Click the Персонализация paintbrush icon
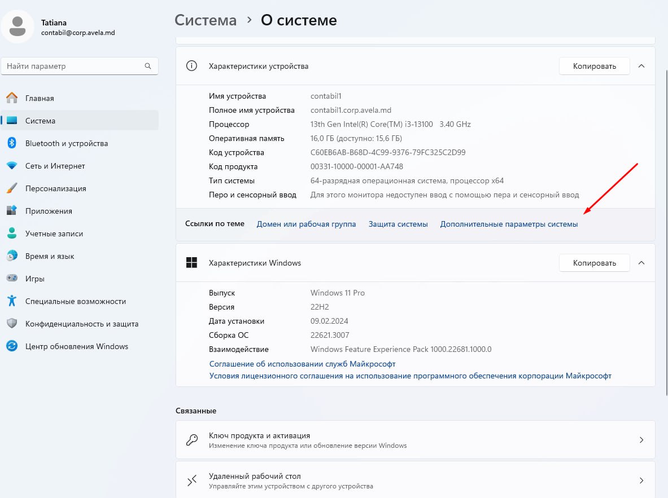Image resolution: width=668 pixels, height=498 pixels. [x=12, y=188]
